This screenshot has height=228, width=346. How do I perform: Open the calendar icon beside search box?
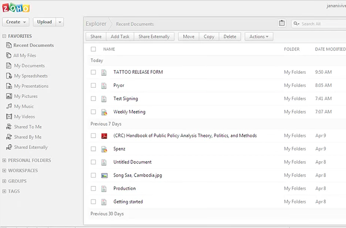(281, 23)
